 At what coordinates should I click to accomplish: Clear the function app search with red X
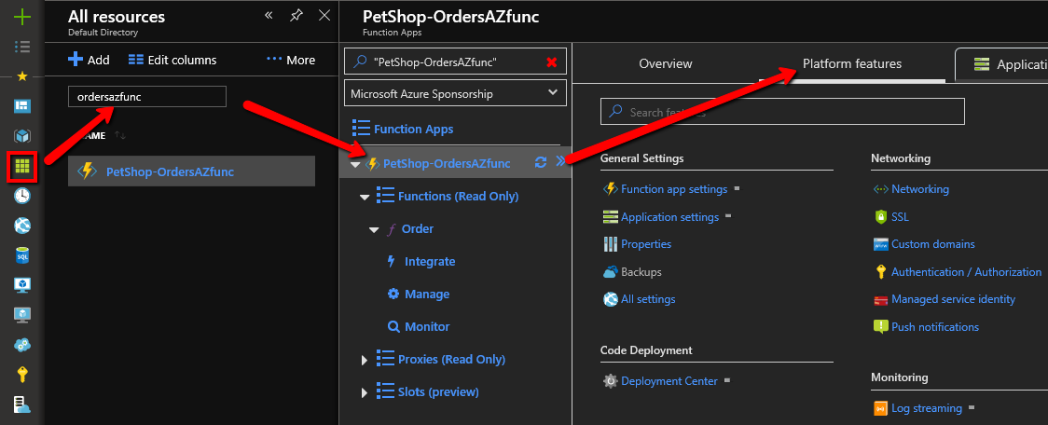(551, 62)
